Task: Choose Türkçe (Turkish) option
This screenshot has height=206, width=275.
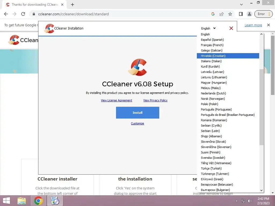Action: point(228,168)
